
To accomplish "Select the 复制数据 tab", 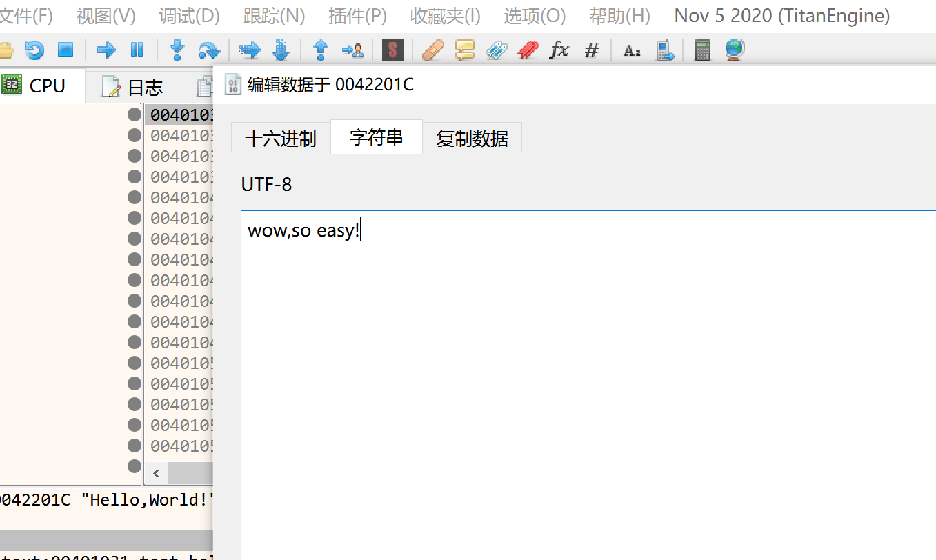I will tap(472, 138).
